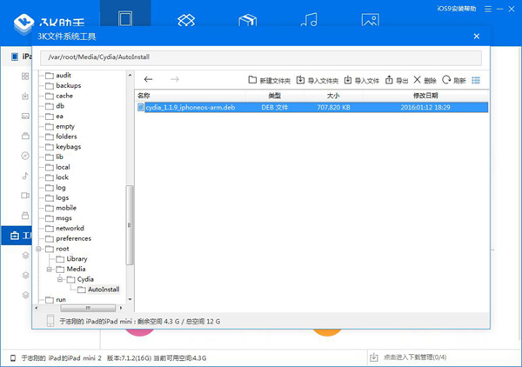Select the AutoInstall folder in tree
The height and width of the screenshot is (367, 522).
103,290
